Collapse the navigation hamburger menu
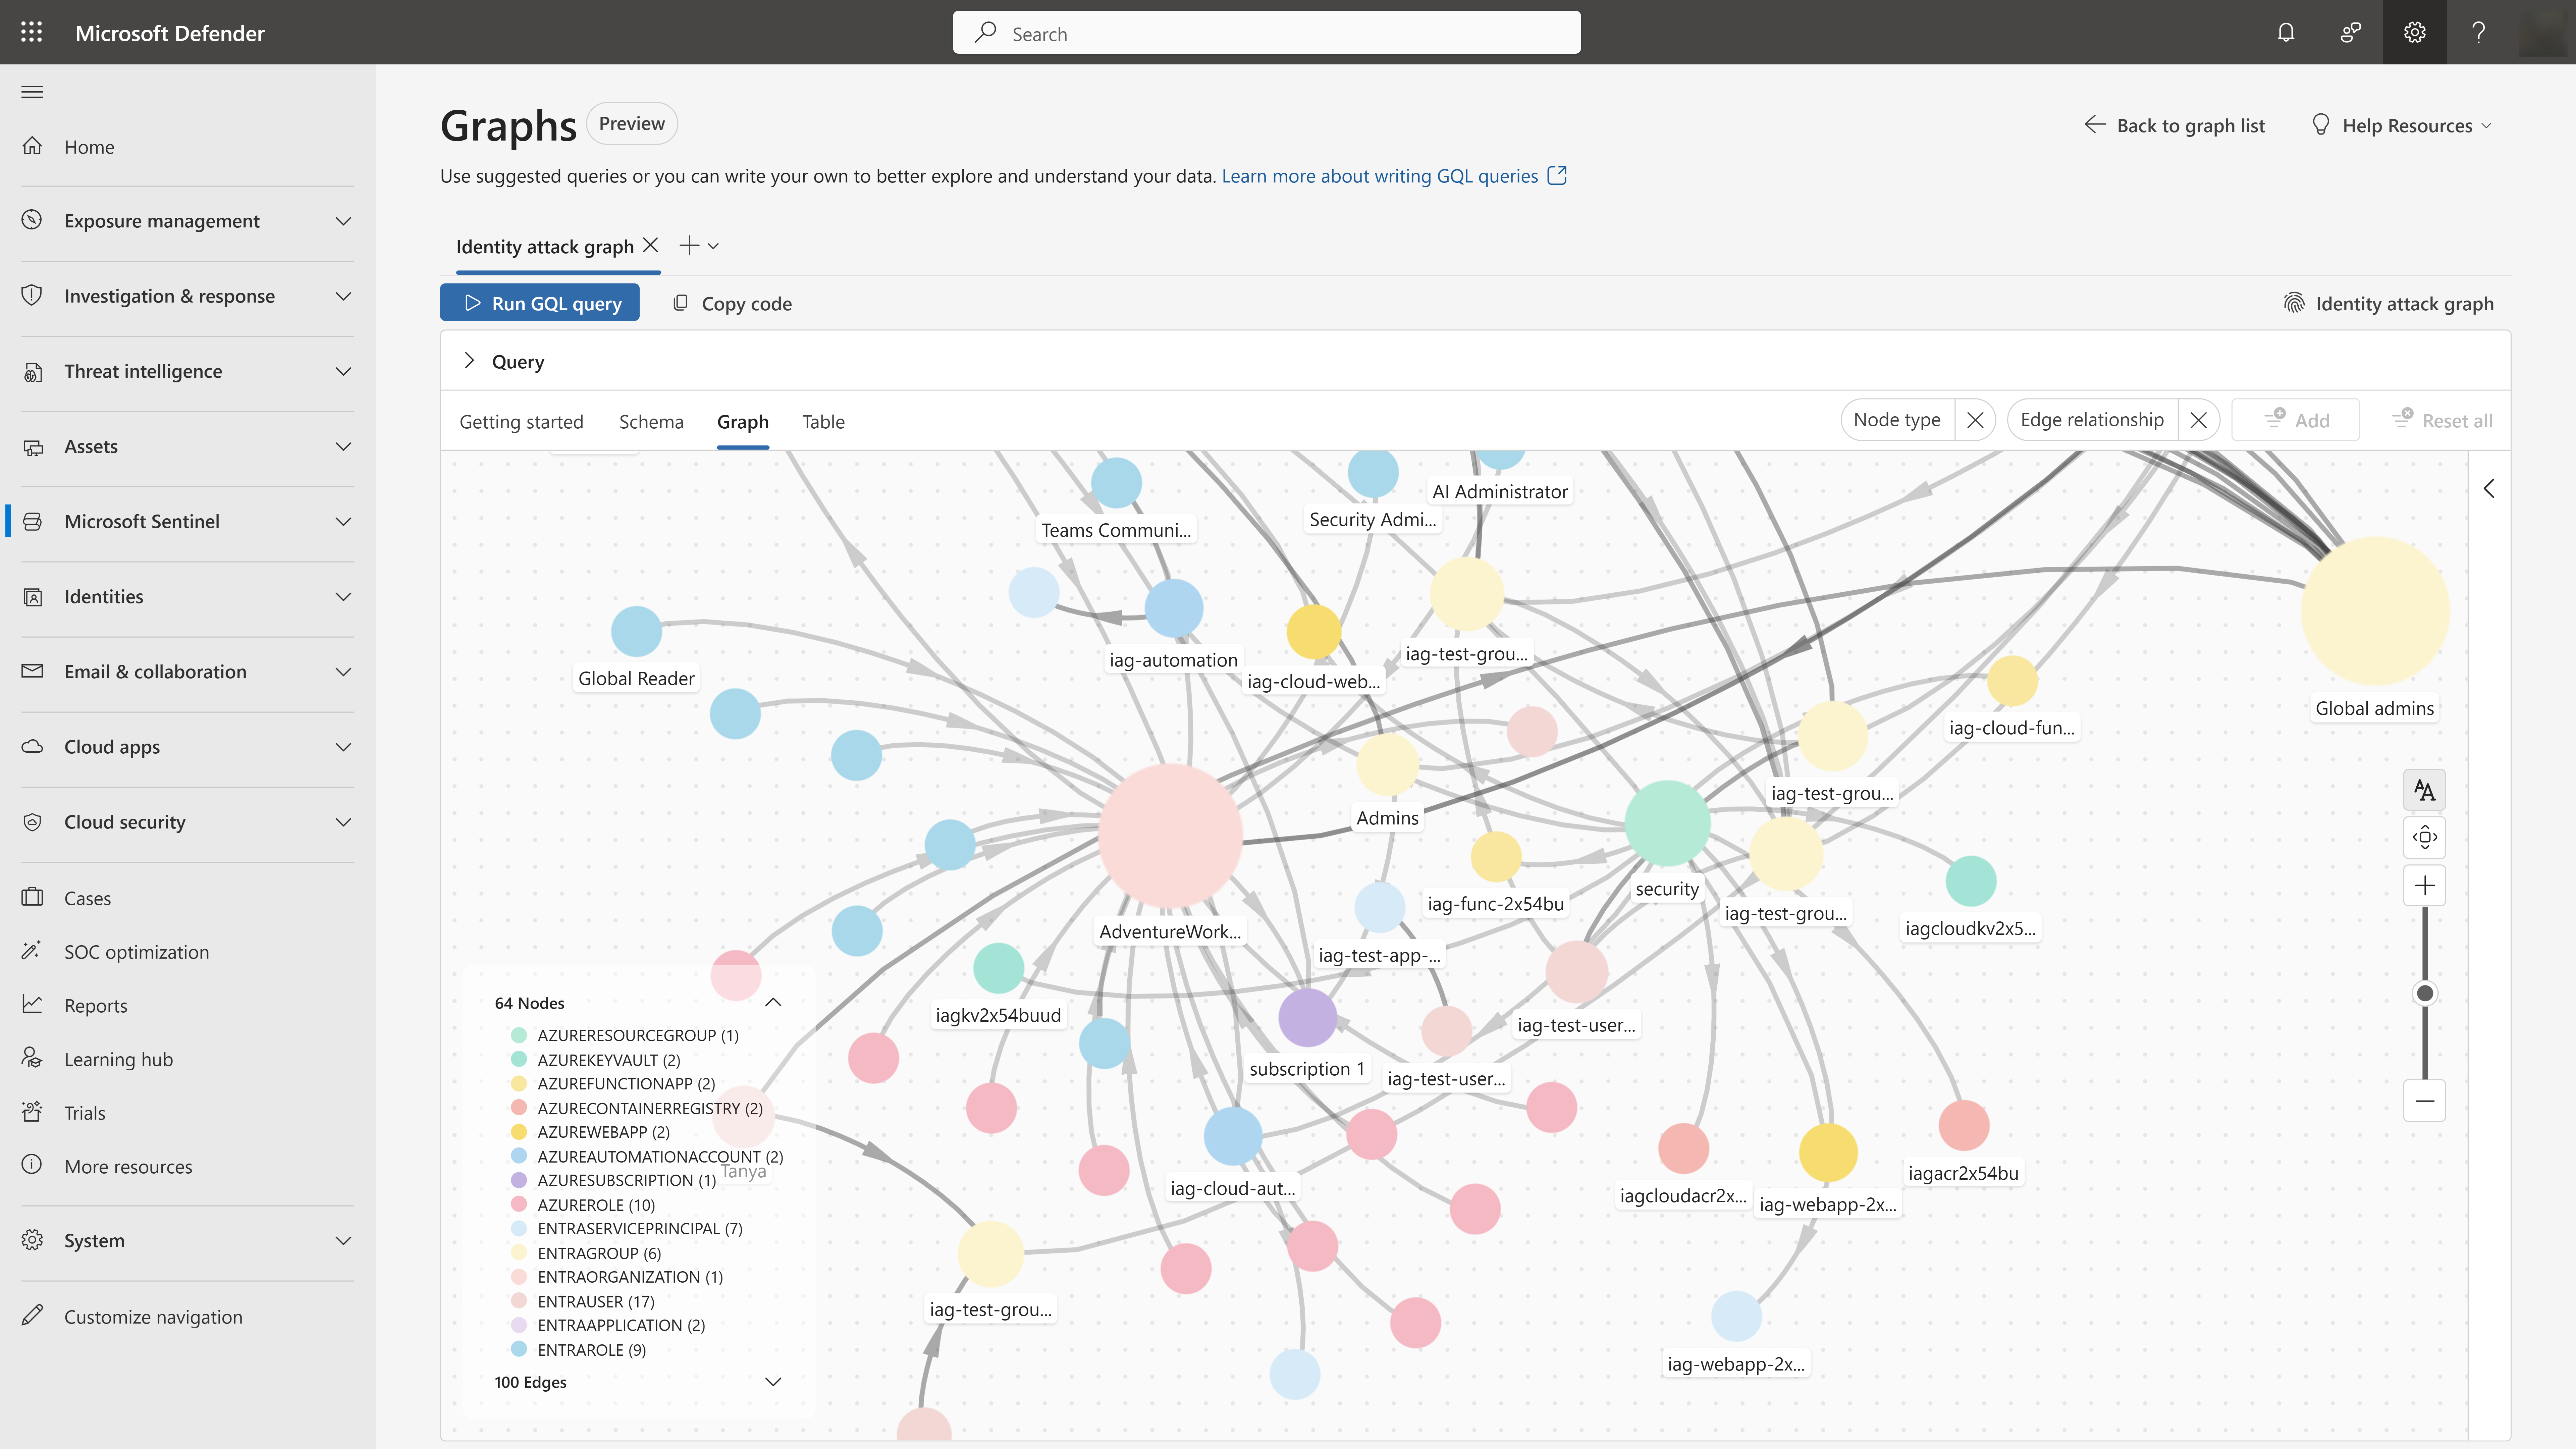 point(32,92)
